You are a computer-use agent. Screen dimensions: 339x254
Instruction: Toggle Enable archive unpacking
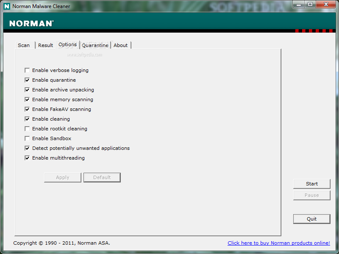click(27, 90)
